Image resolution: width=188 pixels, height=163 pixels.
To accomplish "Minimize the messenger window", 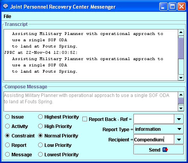I will click(163, 6).
